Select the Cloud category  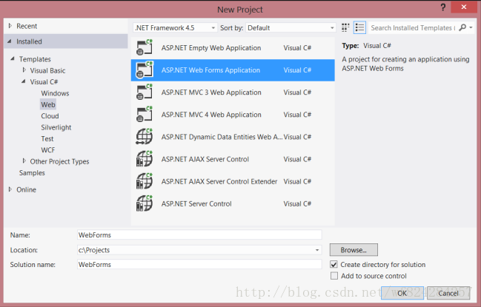point(50,116)
